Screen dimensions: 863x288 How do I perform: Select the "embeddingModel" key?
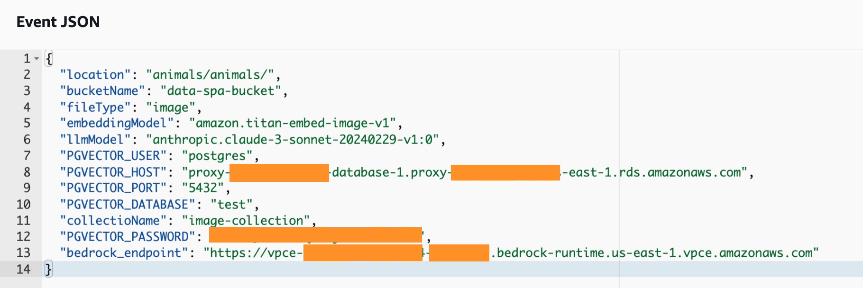(117, 124)
